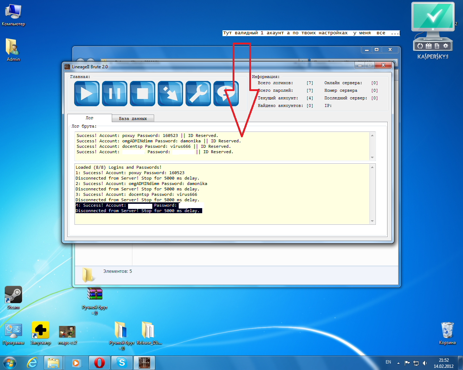Click the folder icon in the Explorer details pane

pyautogui.click(x=88, y=275)
